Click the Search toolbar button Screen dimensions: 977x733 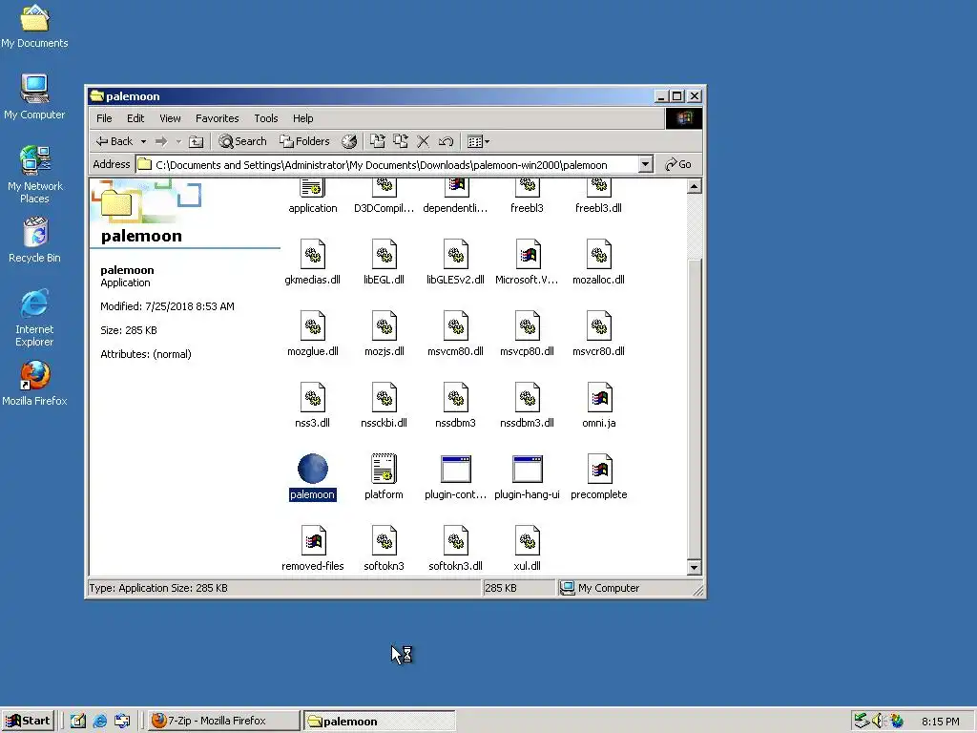pos(243,141)
